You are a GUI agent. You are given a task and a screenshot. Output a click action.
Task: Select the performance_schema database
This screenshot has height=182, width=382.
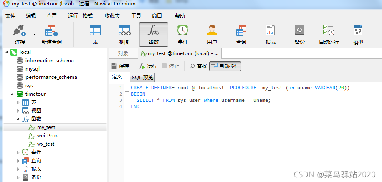(51, 77)
